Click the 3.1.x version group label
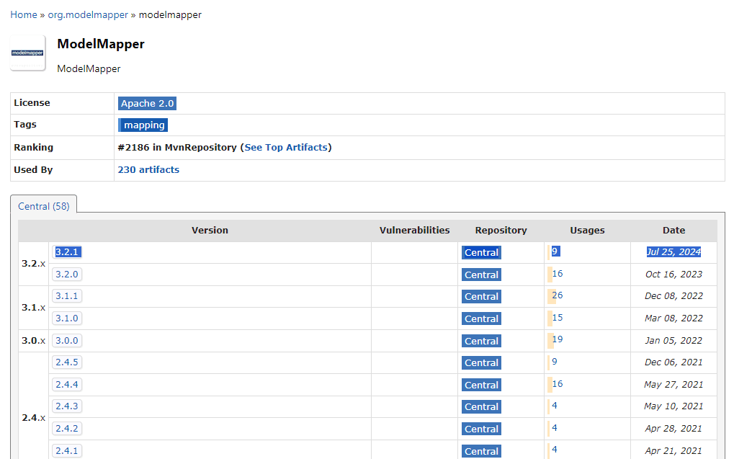The image size is (734, 459). point(33,308)
